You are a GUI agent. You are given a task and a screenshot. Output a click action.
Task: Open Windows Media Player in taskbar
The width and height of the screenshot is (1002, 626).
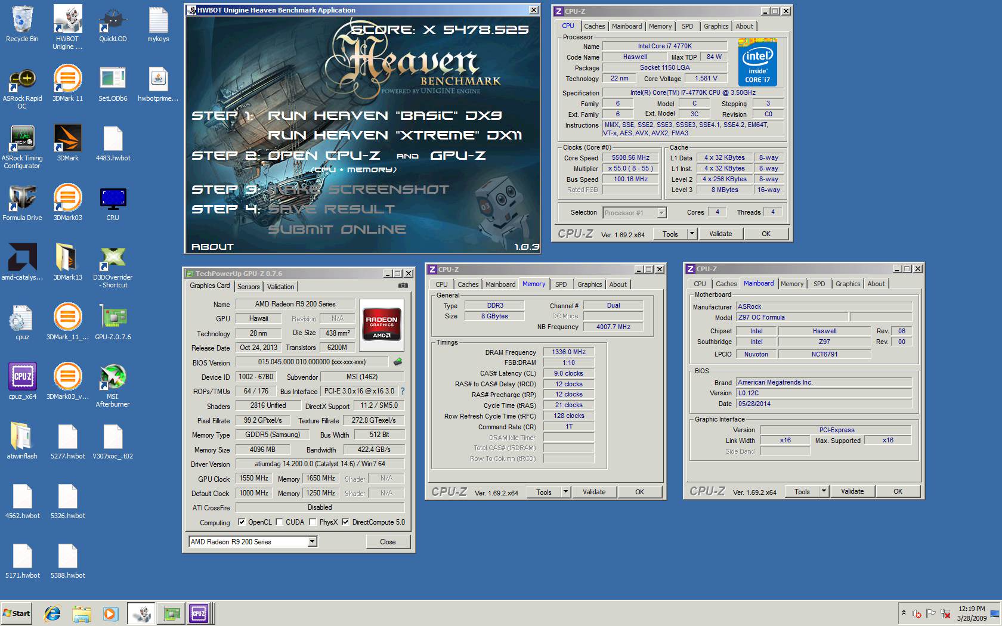(110, 613)
